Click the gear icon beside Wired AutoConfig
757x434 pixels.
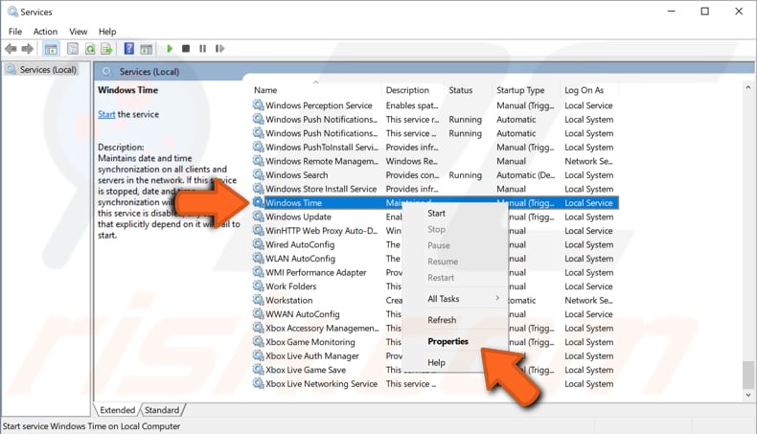click(259, 244)
